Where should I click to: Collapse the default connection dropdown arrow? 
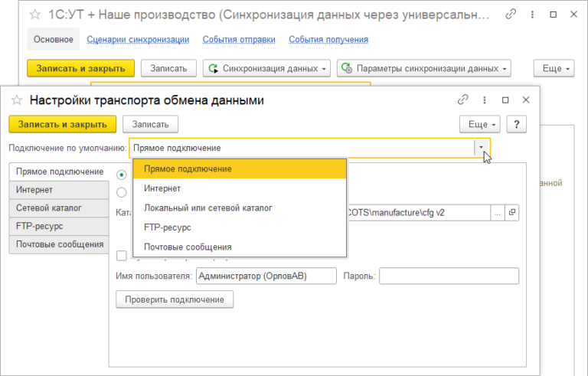point(482,148)
